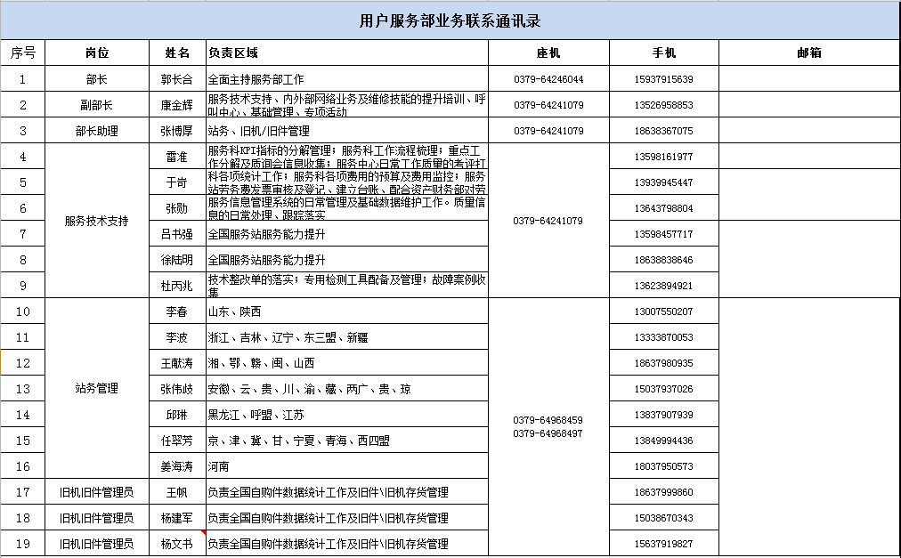The width and height of the screenshot is (901, 558).
Task: Select the 河南 region cell
Action: 346,466
